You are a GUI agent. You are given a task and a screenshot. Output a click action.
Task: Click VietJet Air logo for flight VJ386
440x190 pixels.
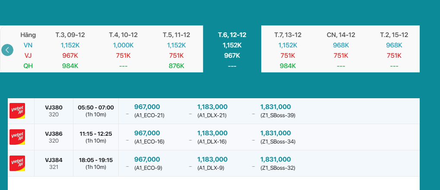tap(17, 137)
